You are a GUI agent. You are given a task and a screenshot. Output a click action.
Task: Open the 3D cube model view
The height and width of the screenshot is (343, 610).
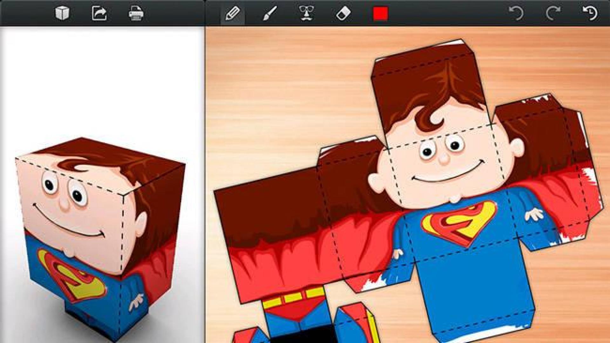62,14
